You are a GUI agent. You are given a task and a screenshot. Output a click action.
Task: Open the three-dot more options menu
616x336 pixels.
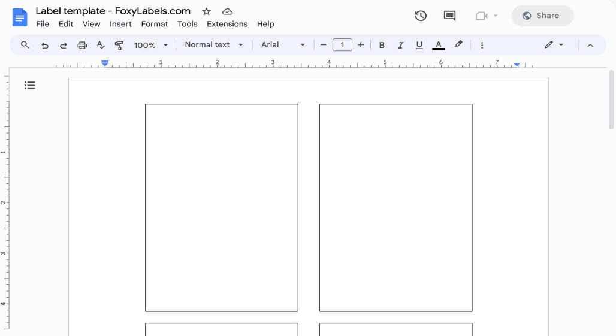[x=482, y=45]
